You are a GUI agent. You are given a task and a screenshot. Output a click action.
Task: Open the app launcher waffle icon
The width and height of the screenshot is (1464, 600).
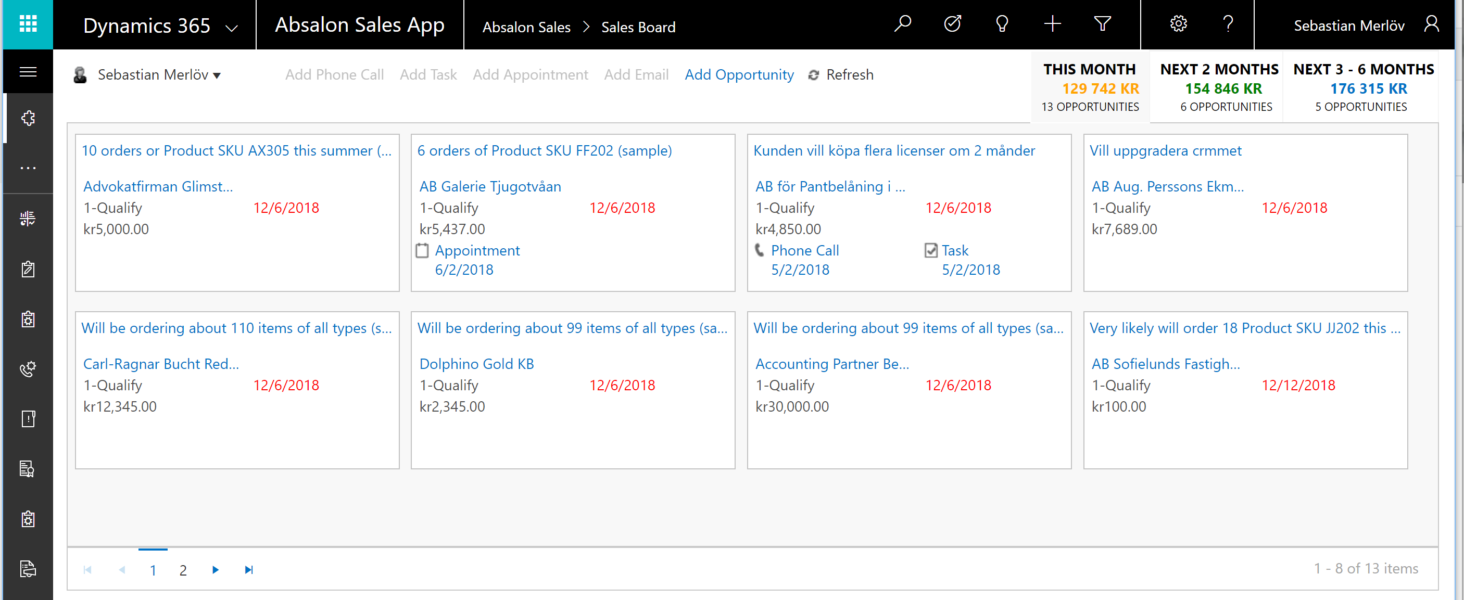pyautogui.click(x=28, y=24)
